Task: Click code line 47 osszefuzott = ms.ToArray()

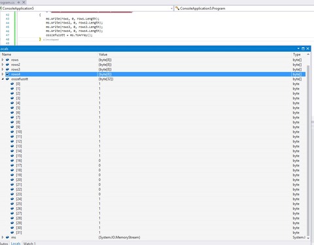Action: coord(69,35)
